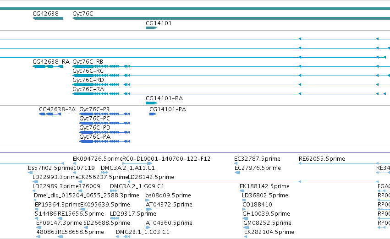Open transcript label Gyc76C-RD
Viewport: 390px width, 239px height.
(88, 80)
